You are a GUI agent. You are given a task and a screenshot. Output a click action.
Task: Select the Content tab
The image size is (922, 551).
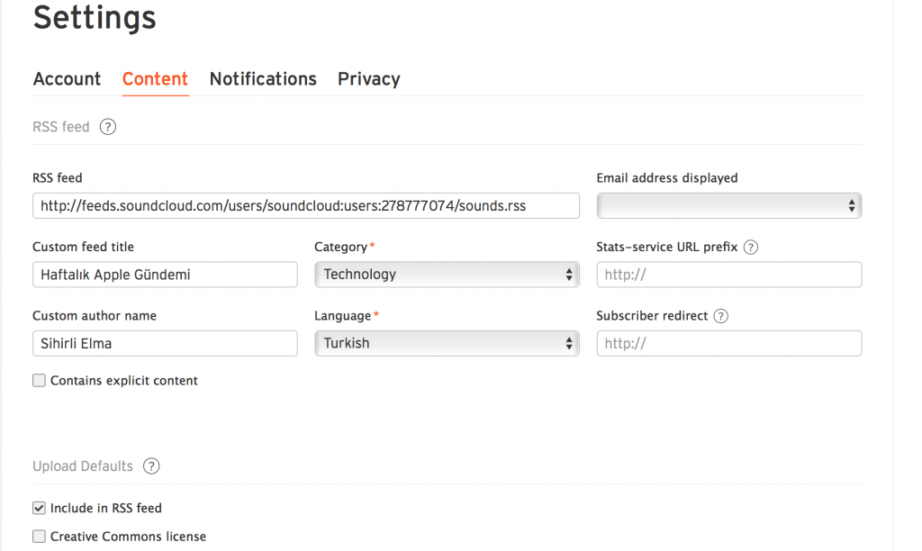(155, 79)
